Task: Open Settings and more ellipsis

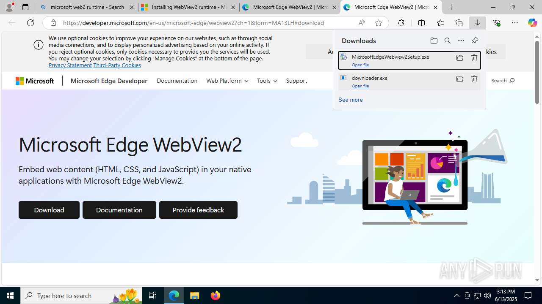Action: 515,23
